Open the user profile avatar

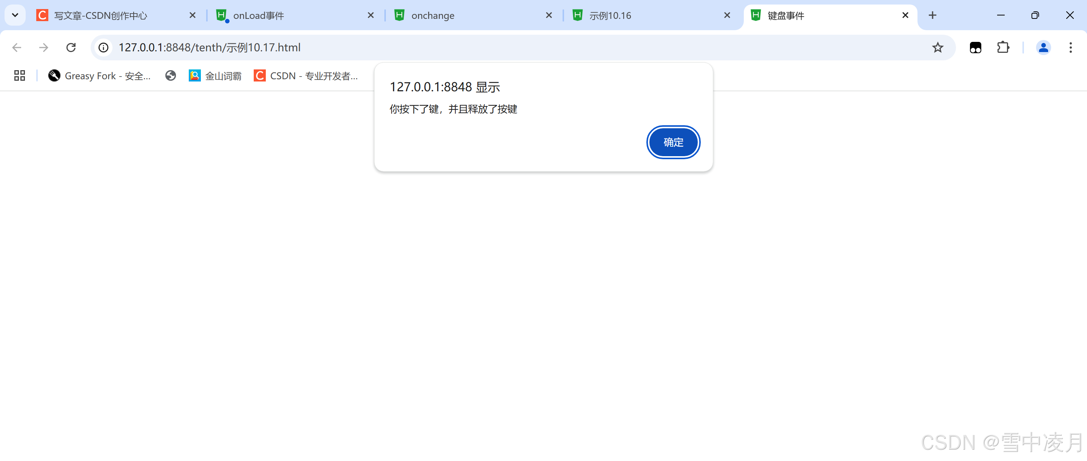(1043, 47)
